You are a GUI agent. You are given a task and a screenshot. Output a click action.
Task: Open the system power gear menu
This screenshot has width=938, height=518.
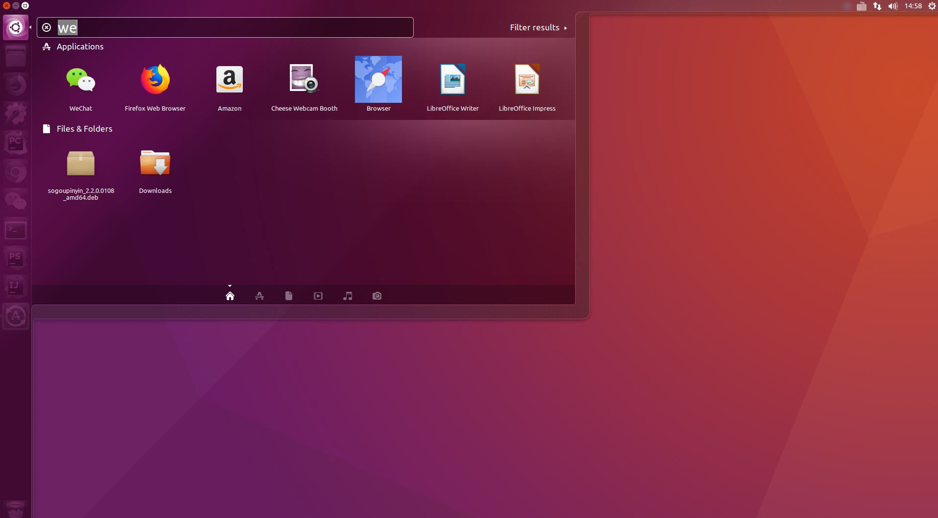pyautogui.click(x=932, y=6)
